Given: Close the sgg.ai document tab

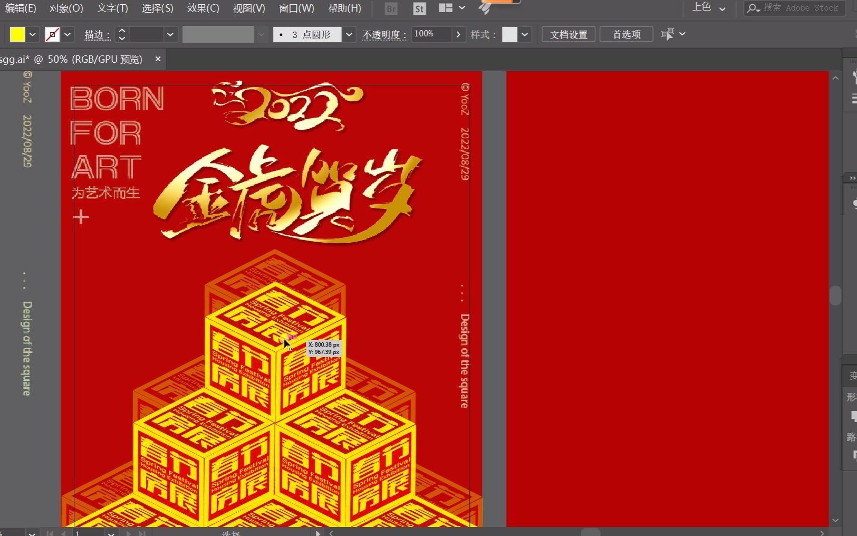Looking at the screenshot, I should coord(158,59).
